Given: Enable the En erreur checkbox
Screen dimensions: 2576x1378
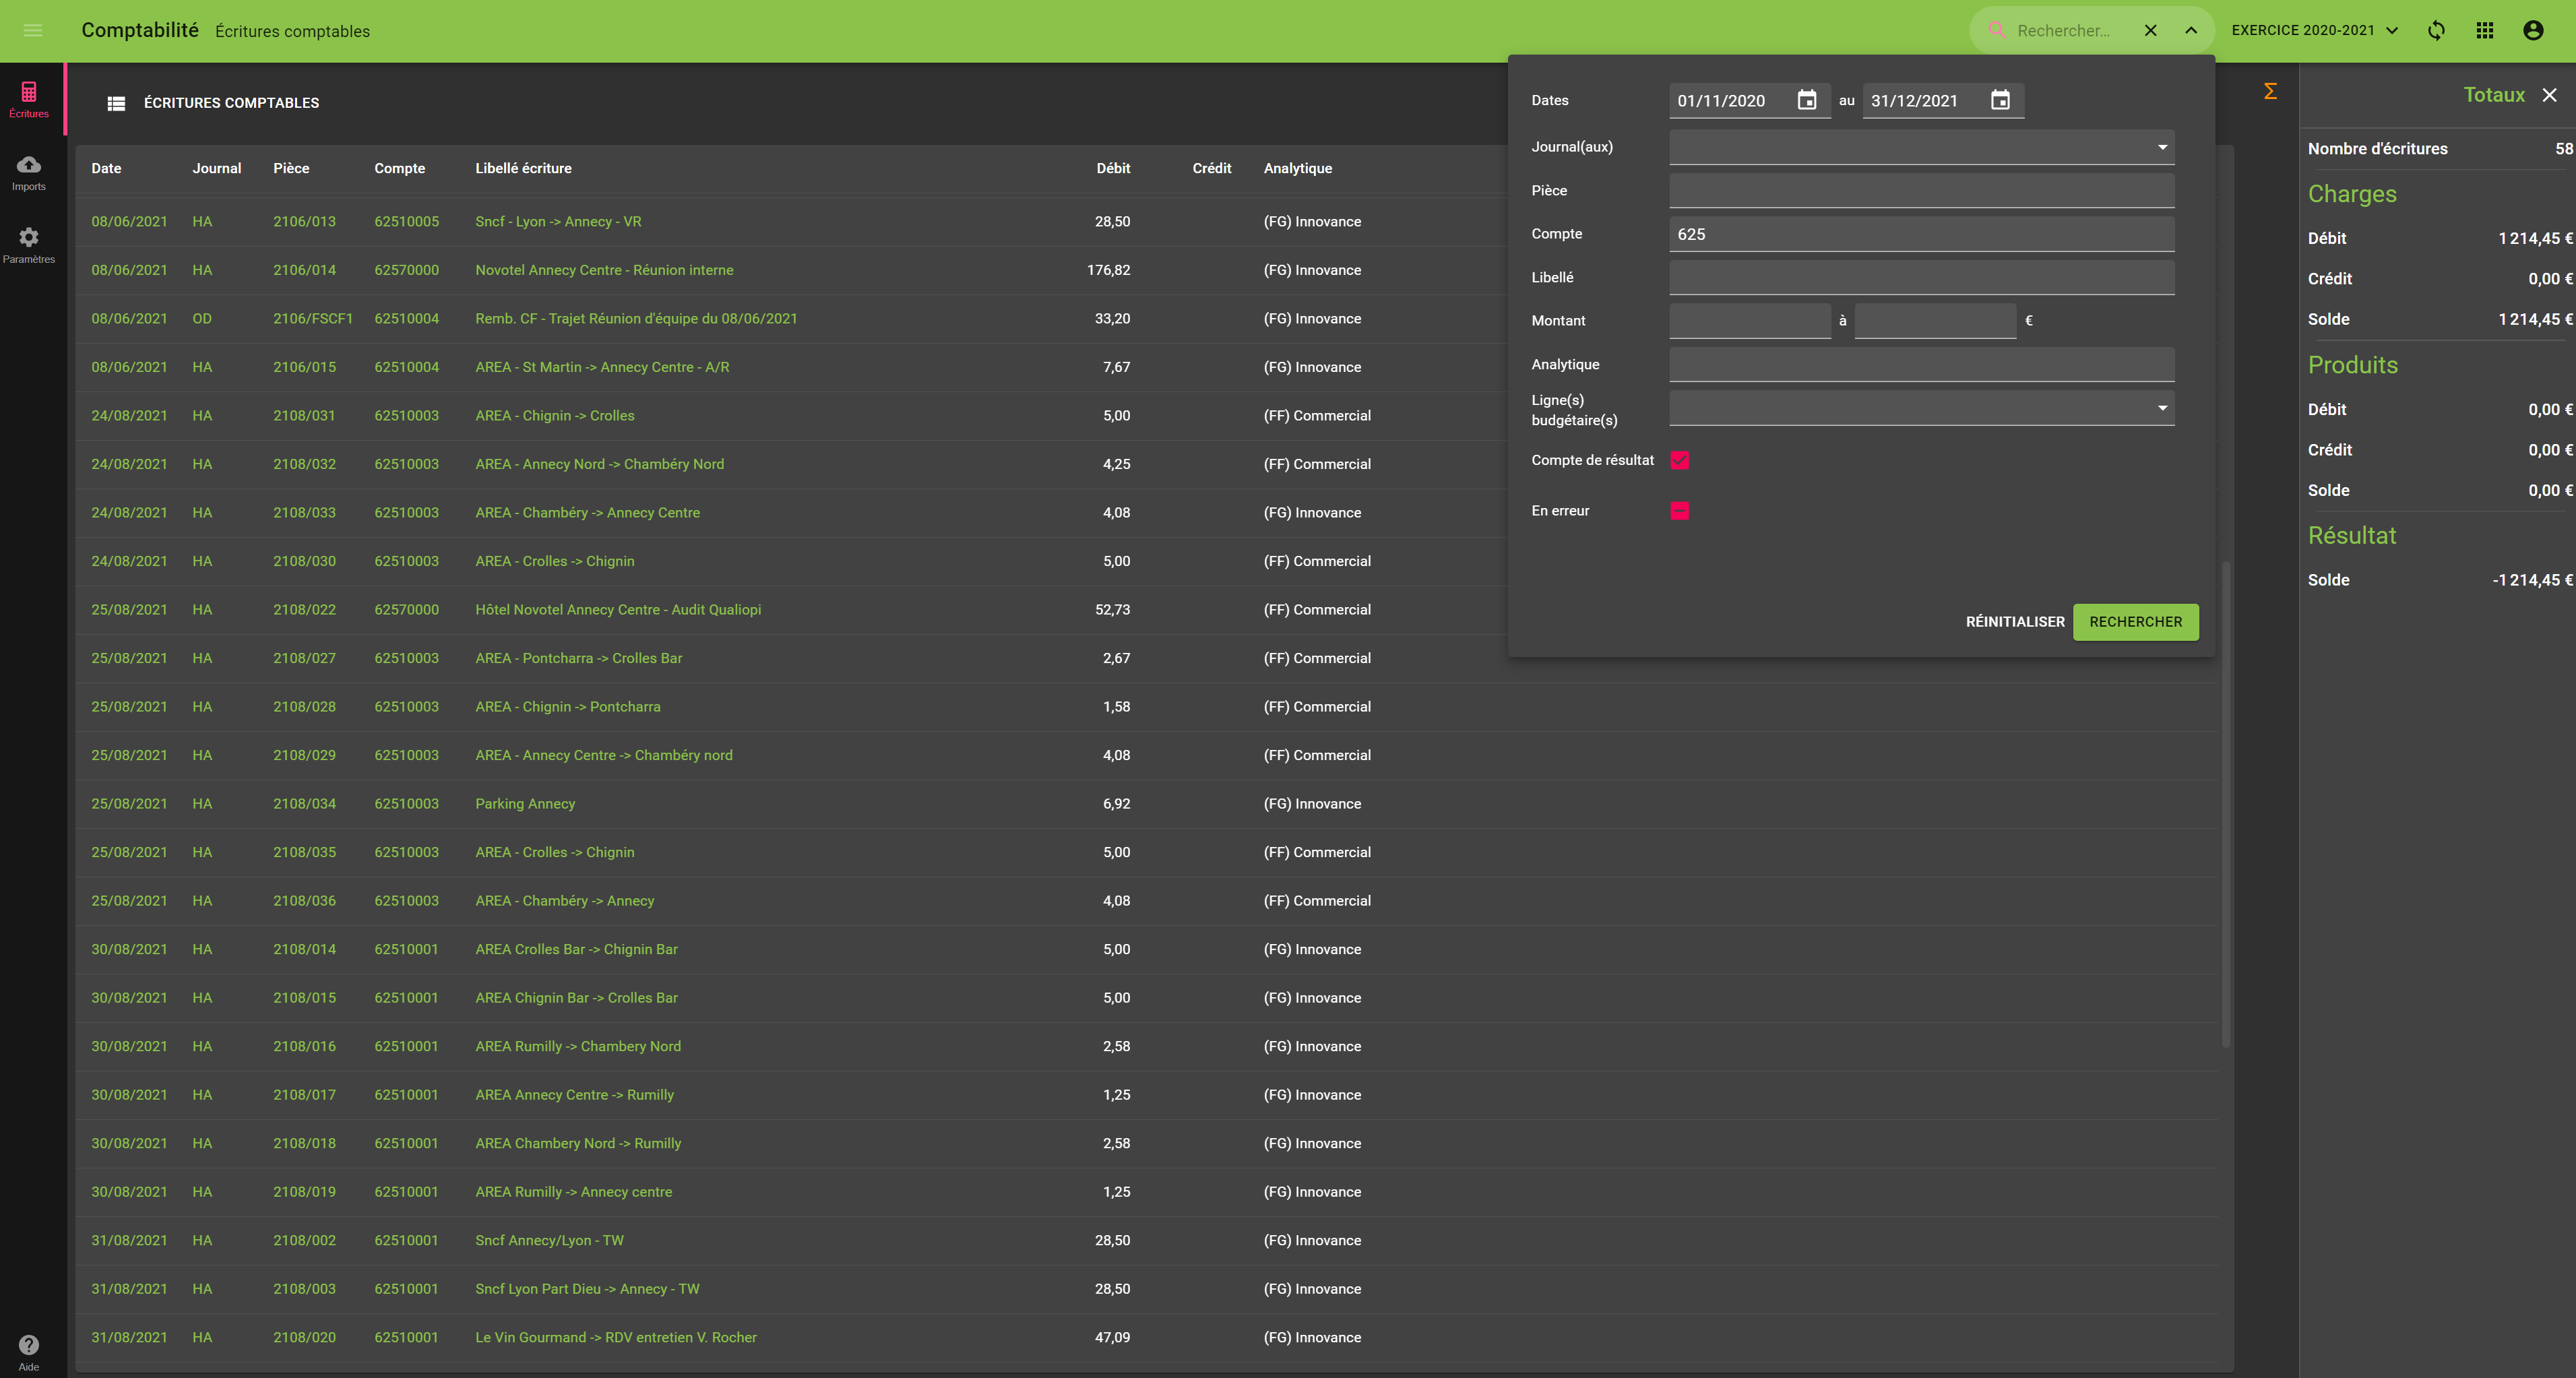Looking at the screenshot, I should click(x=1680, y=511).
